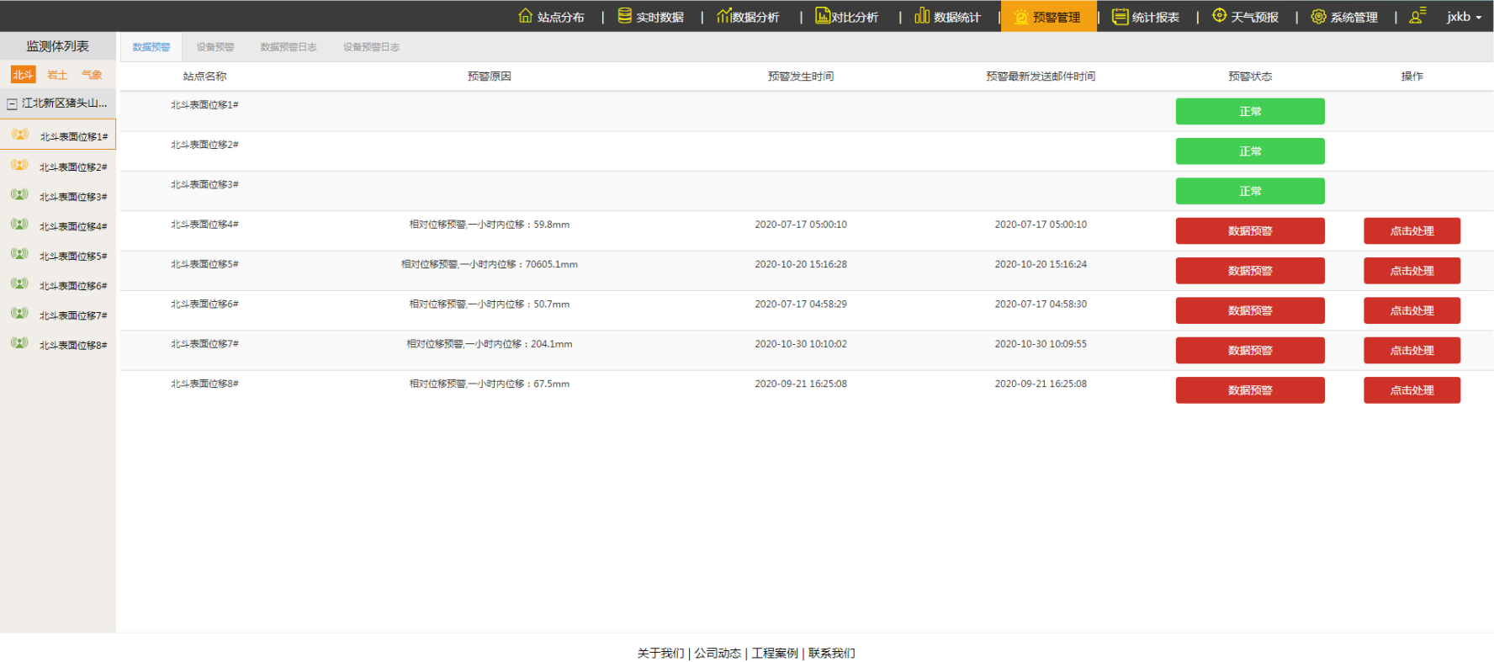1494x662 pixels.
Task: Open 实时数据 via its database icon
Action: (624, 15)
